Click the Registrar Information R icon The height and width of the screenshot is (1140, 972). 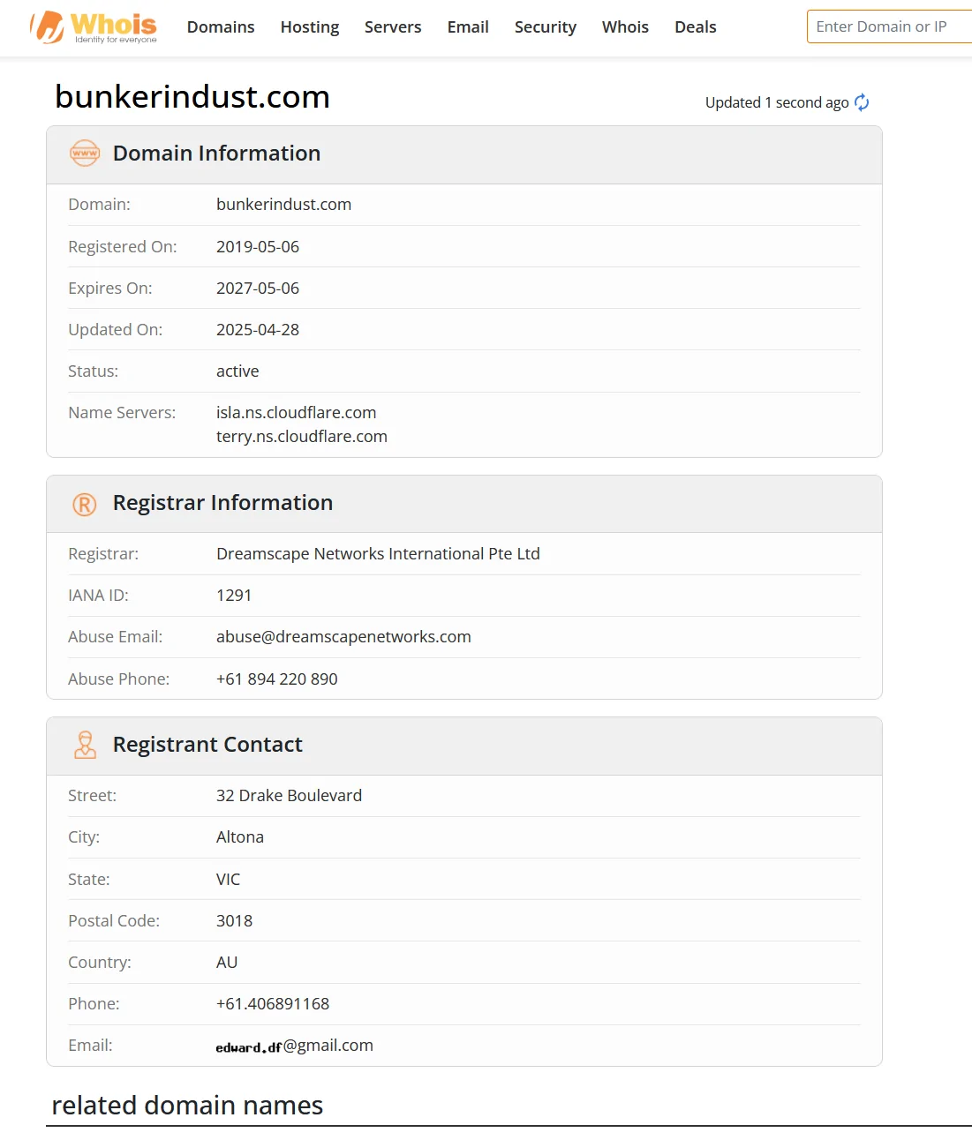(84, 504)
